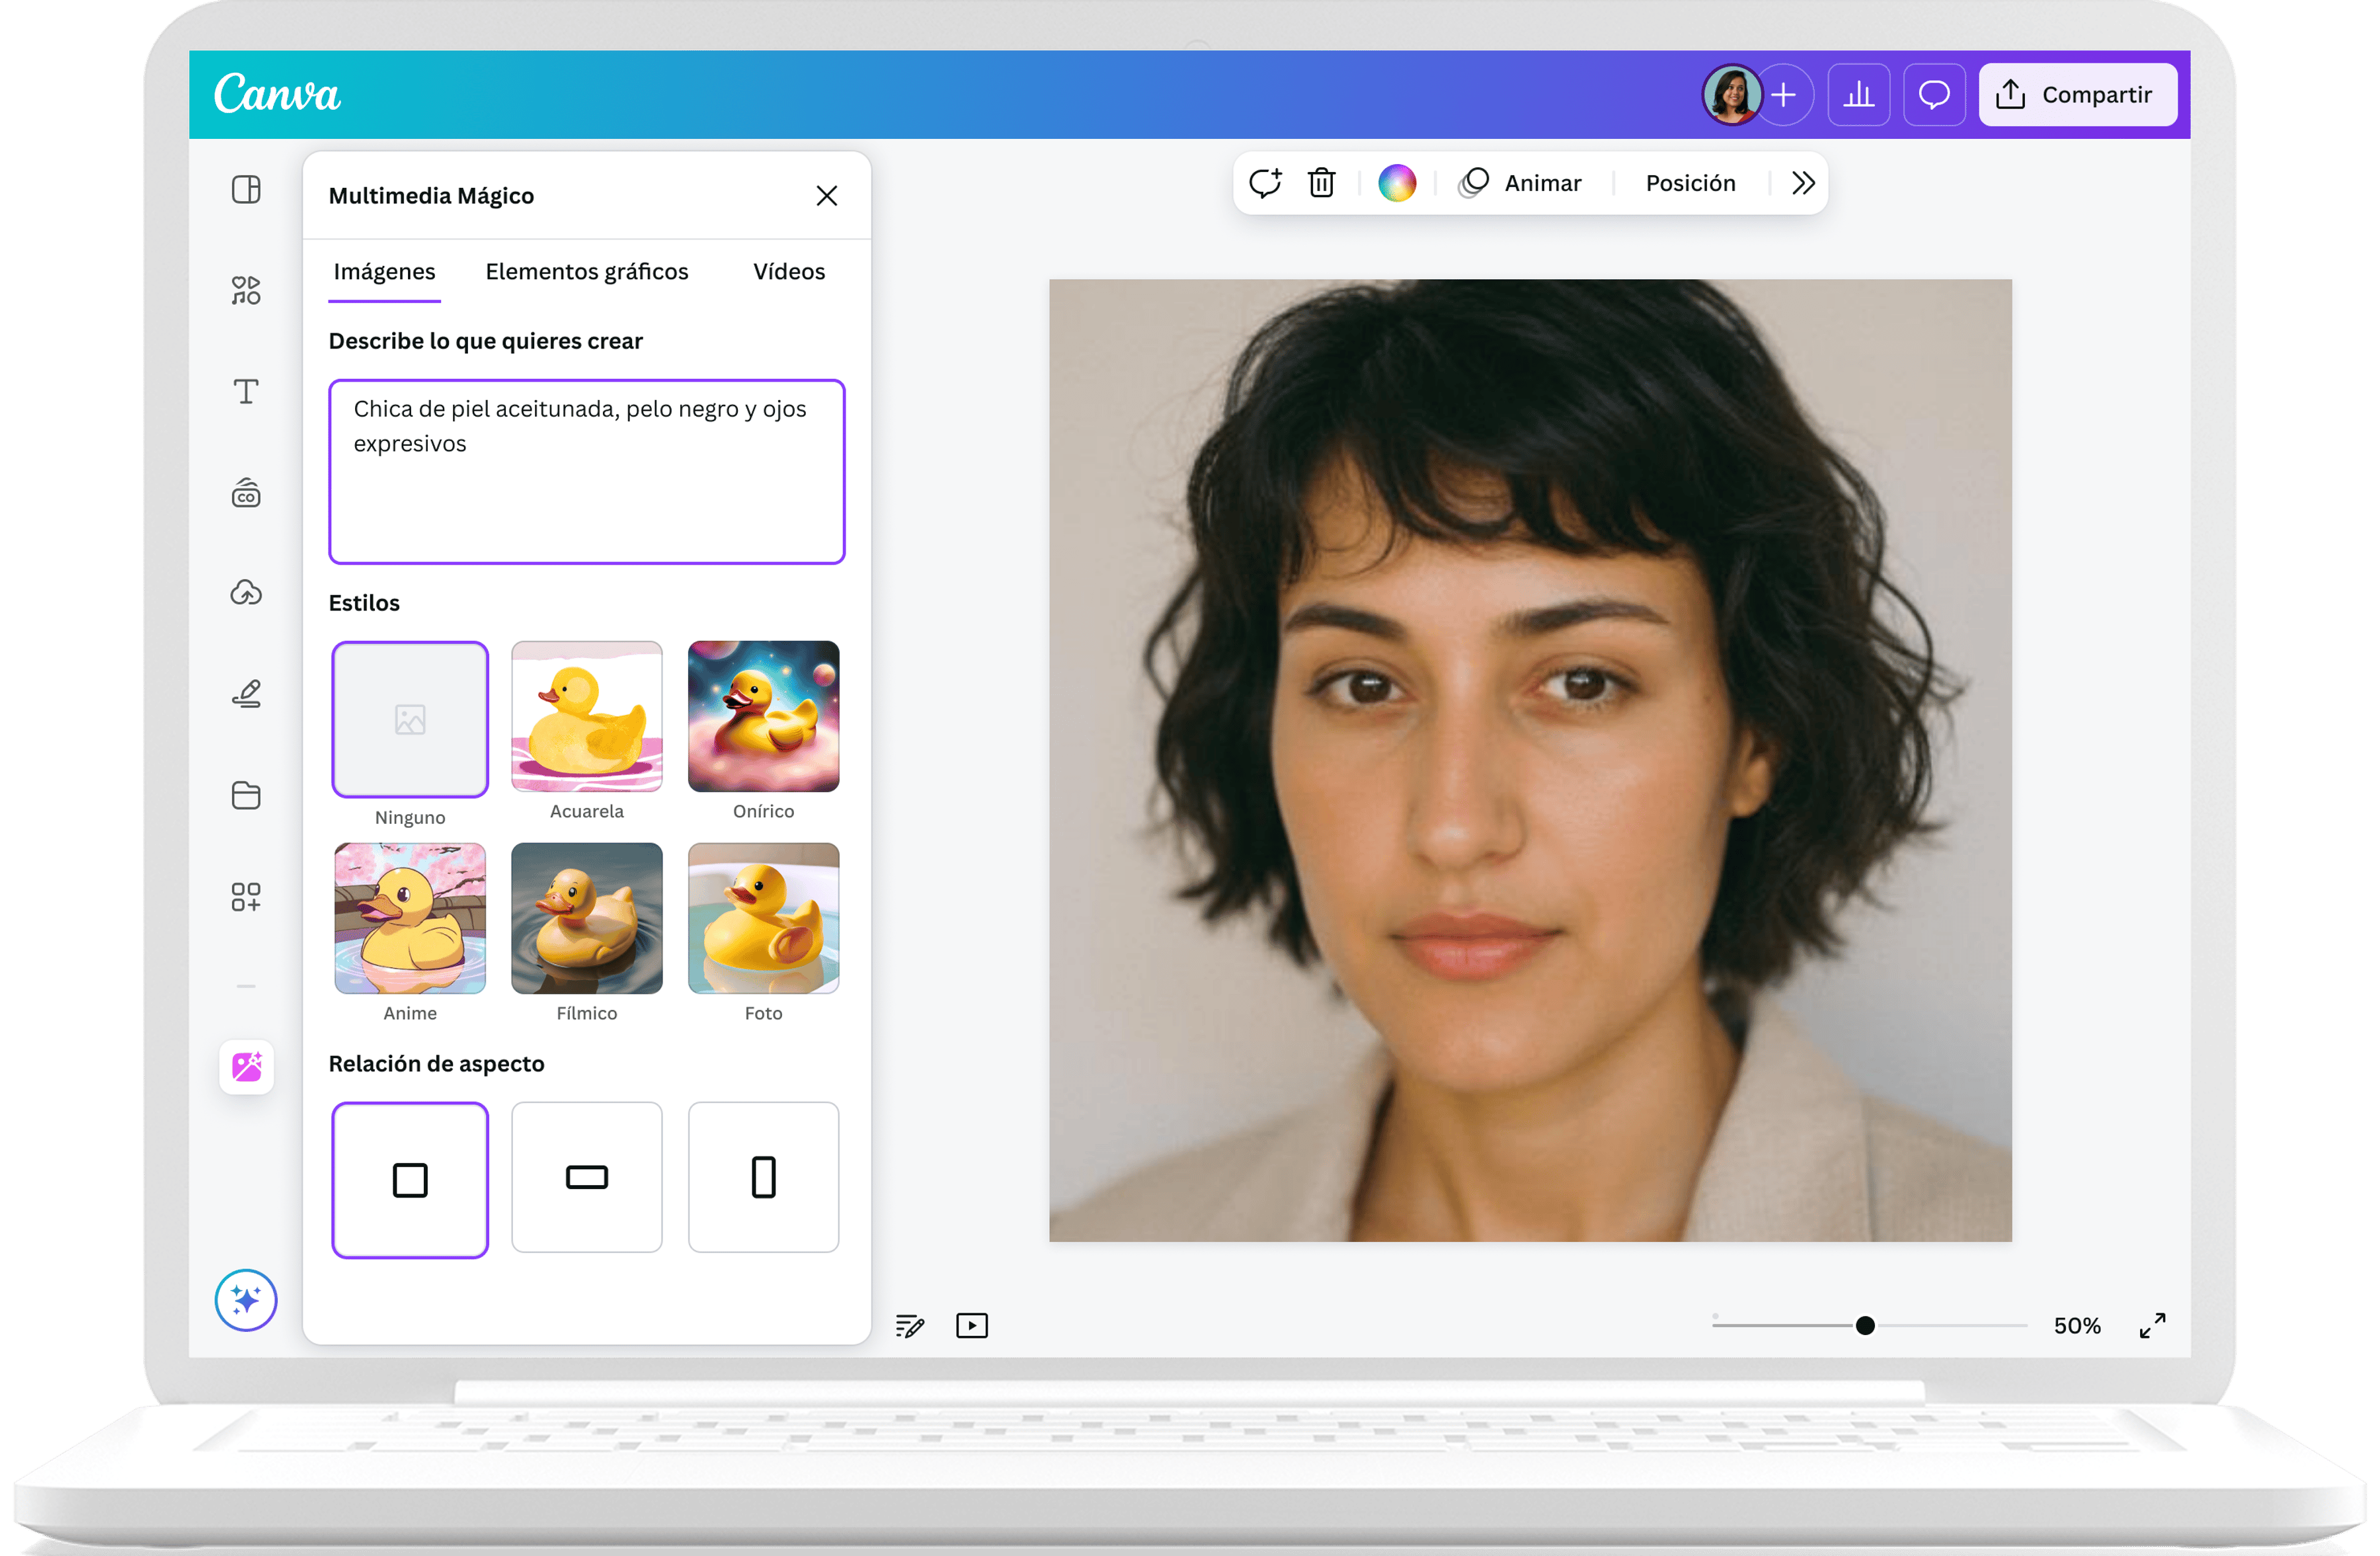Choose the square aspect ratio
The height and width of the screenshot is (1556, 2380).
pos(410,1180)
